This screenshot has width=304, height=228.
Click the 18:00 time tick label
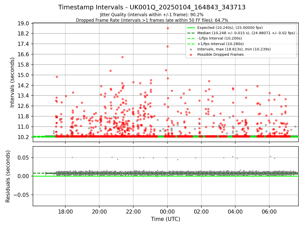(65, 212)
